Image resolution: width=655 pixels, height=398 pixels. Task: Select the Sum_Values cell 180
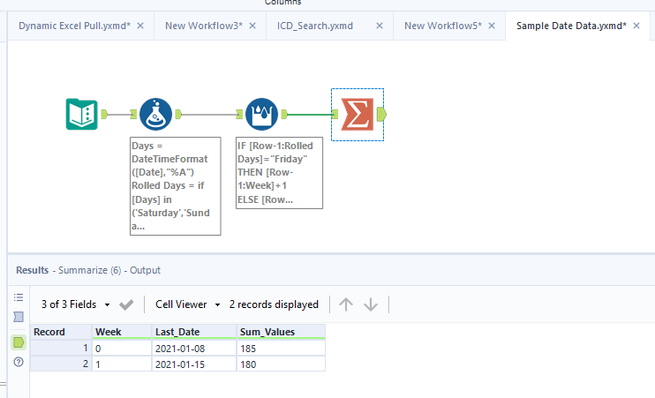click(281, 364)
